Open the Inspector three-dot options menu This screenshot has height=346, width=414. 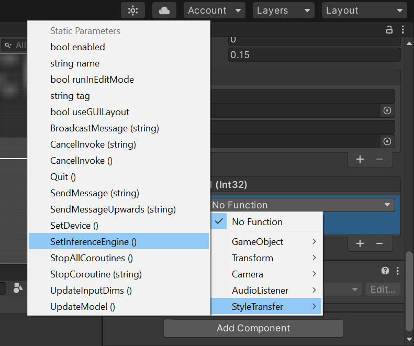402,30
